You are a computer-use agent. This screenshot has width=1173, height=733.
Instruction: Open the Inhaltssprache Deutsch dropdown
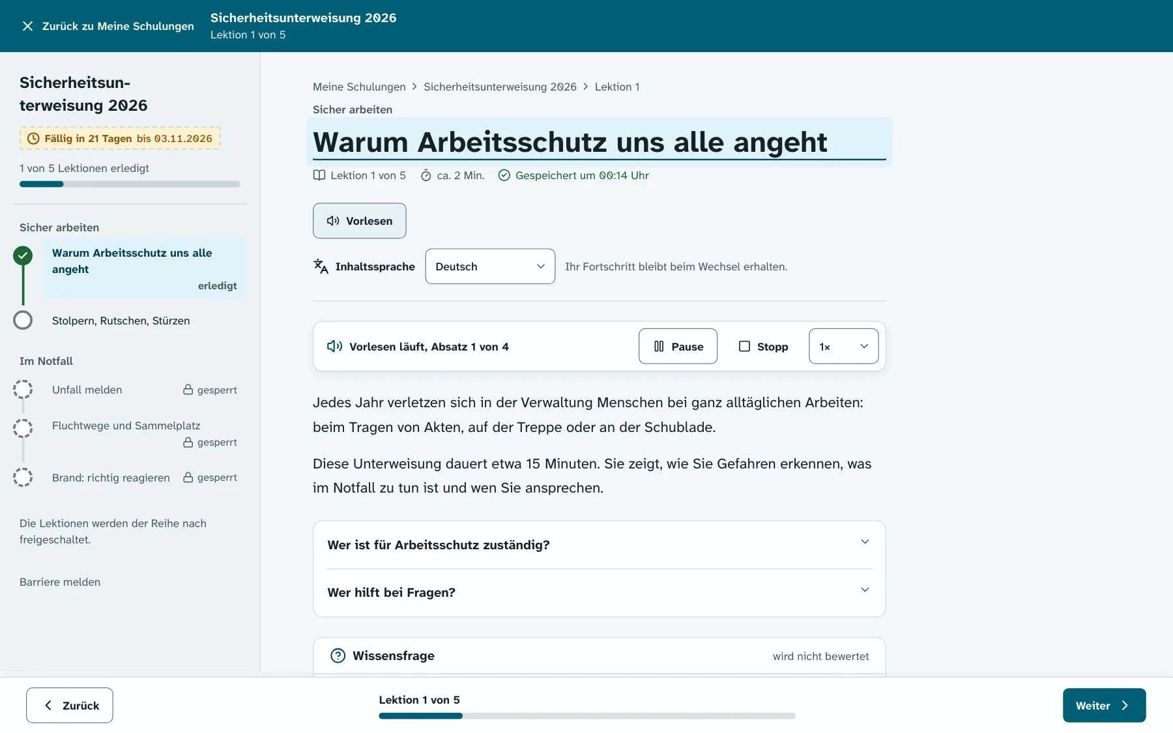490,266
